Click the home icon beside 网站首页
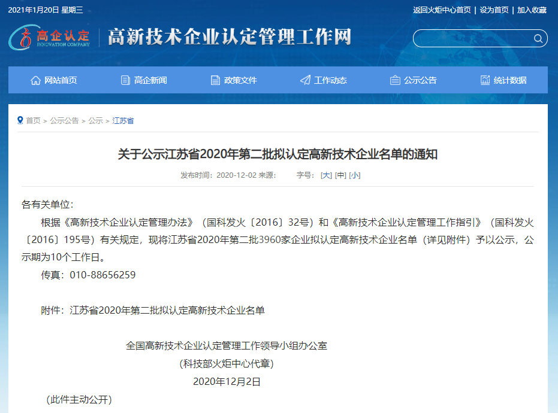558x413 pixels. click(35, 80)
